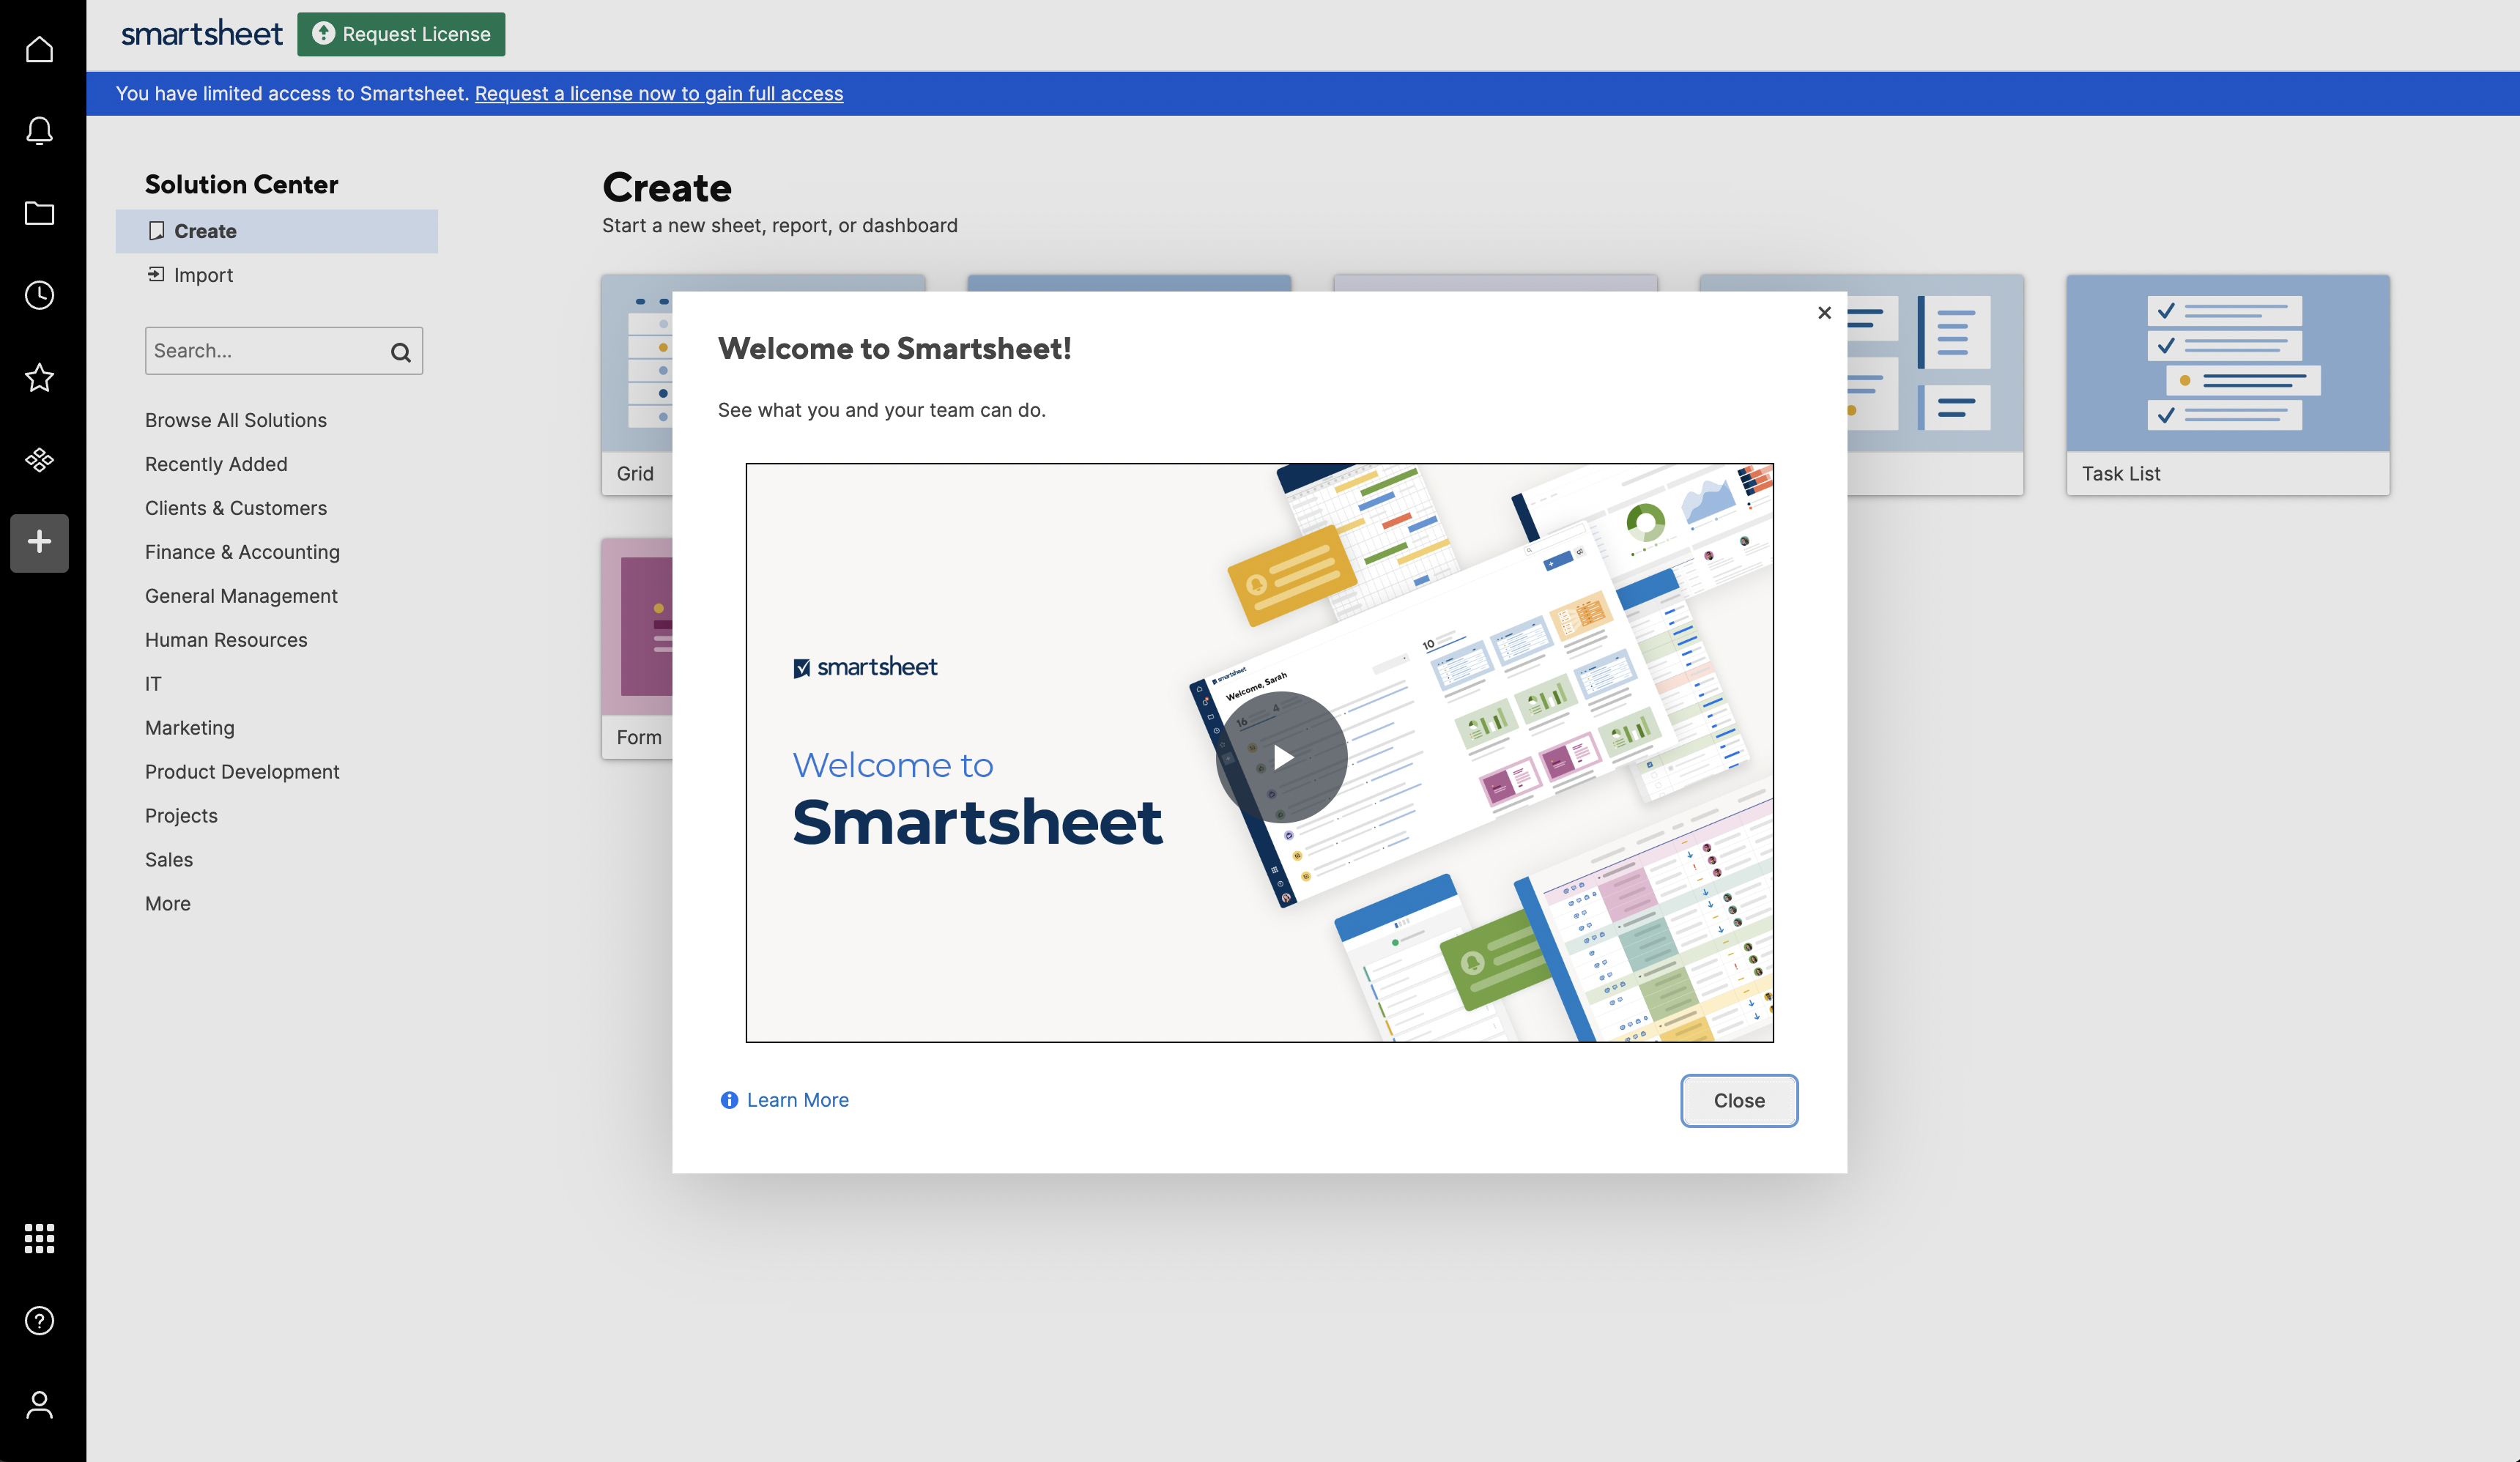This screenshot has width=2520, height=1462.
Task: Open the Help question mark icon
Action: [39, 1321]
